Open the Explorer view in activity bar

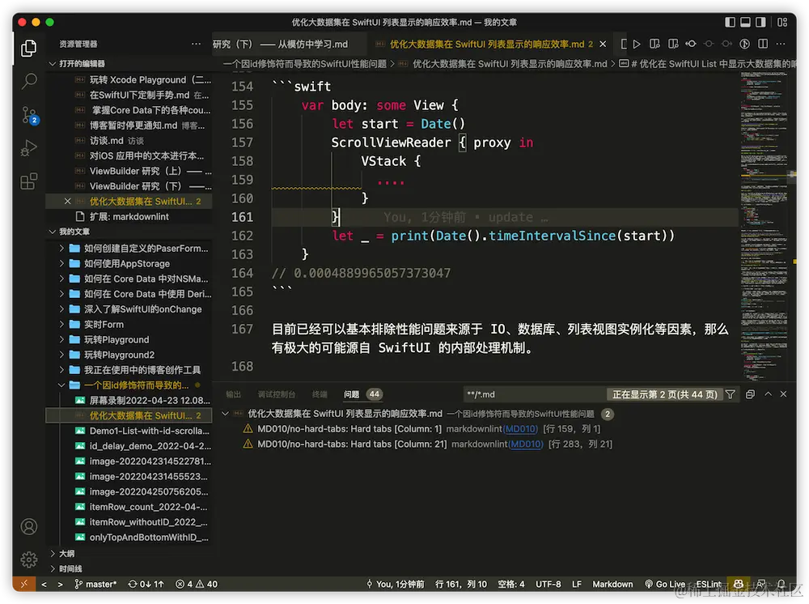(29, 49)
